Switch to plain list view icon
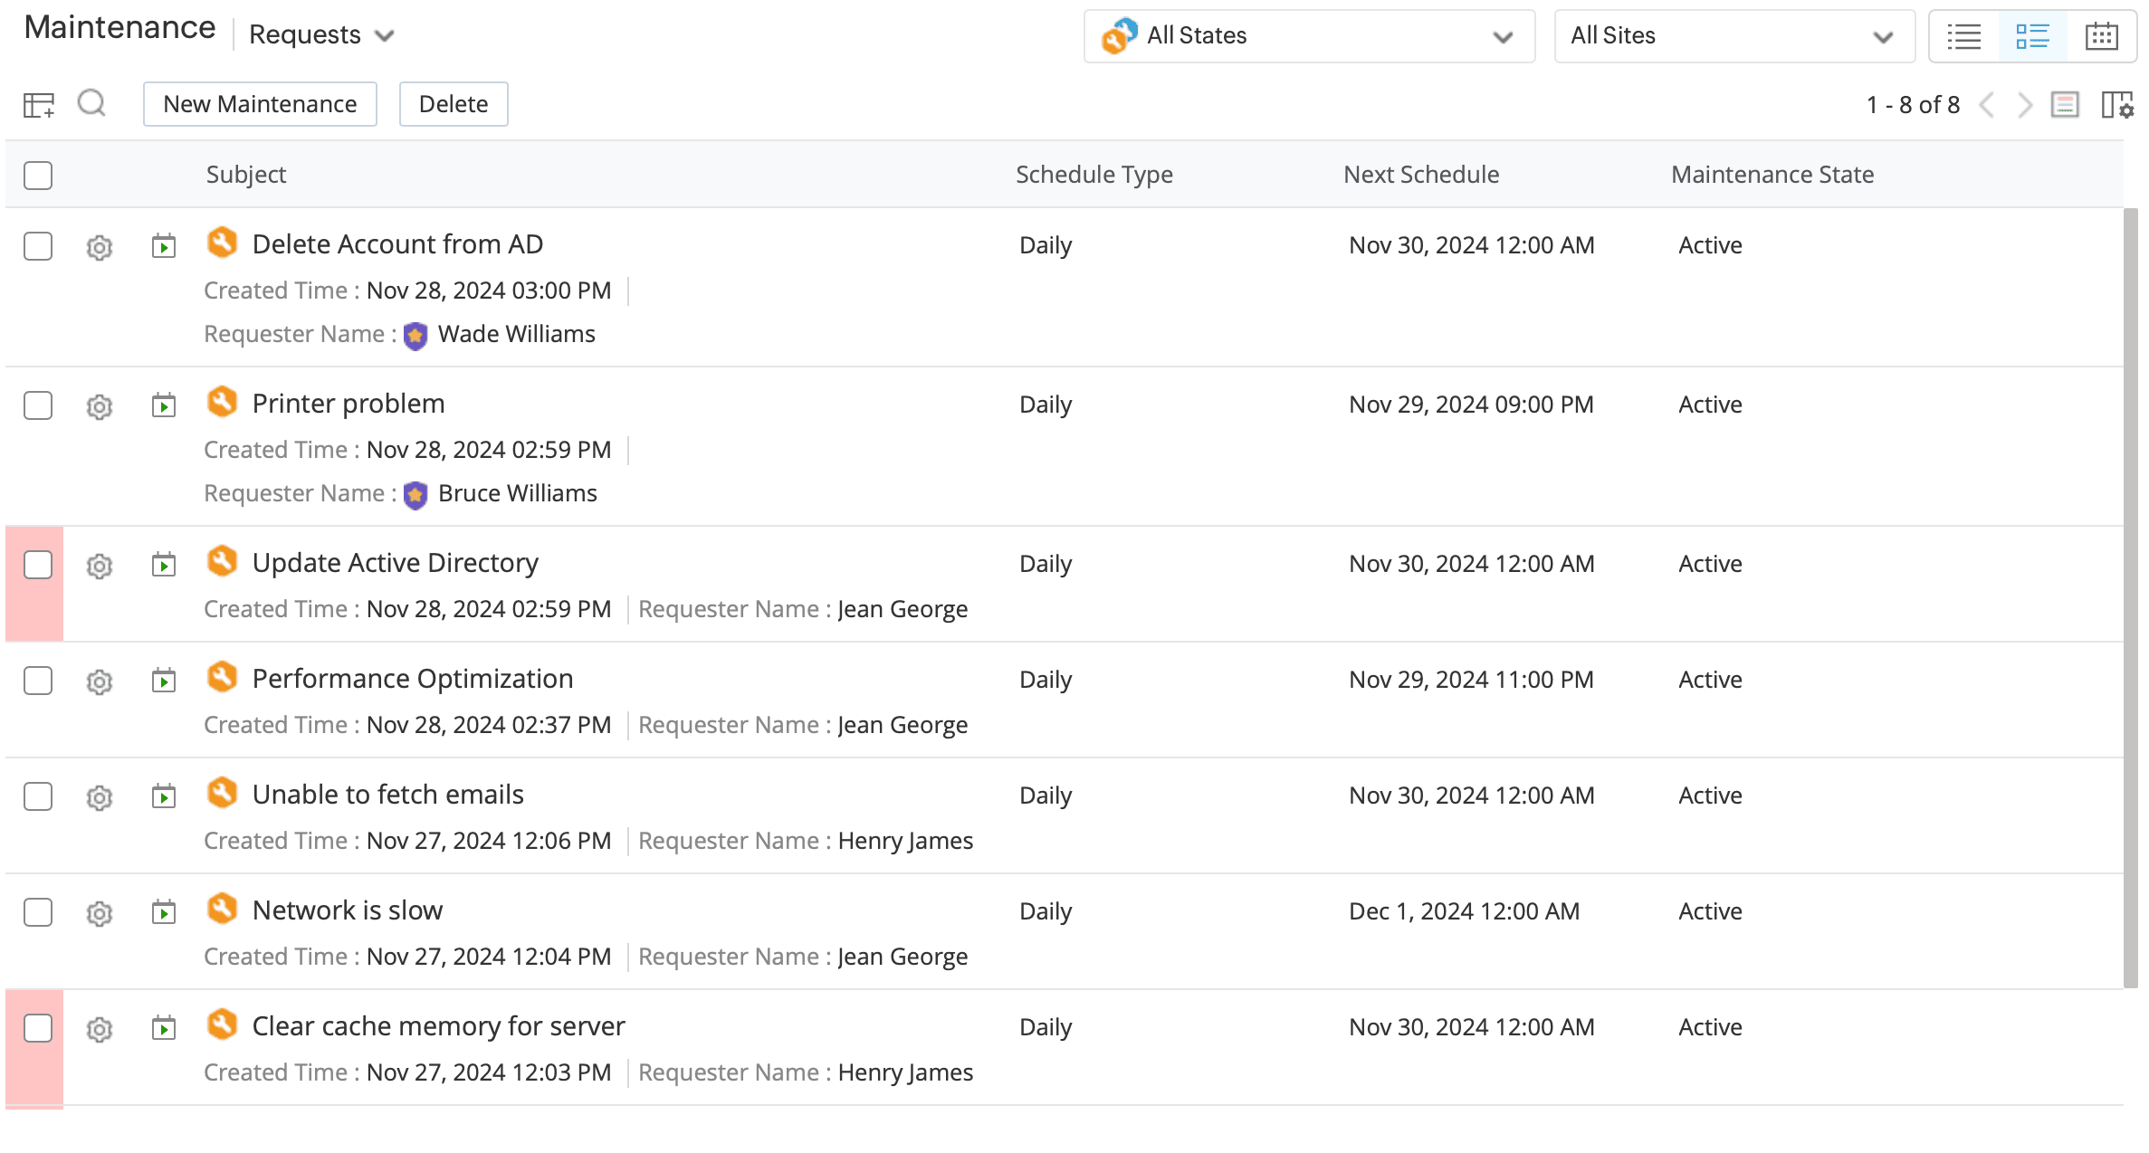 click(x=1963, y=36)
